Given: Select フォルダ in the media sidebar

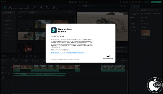Looking at the screenshot, I should tap(8, 16).
